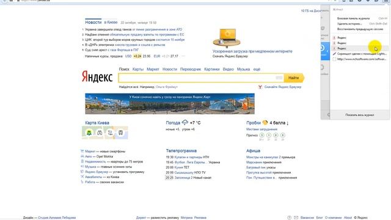Click the mail envelope icon in the footer
The width and height of the screenshot is (391, 220).
tap(296, 218)
